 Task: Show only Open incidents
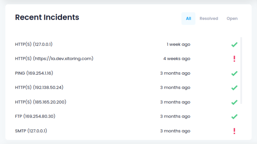pos(232,19)
